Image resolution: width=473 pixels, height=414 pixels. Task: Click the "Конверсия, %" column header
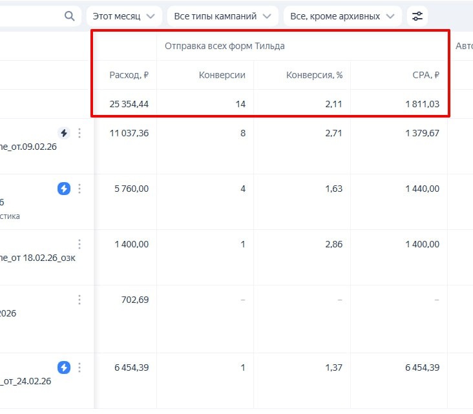pos(314,75)
